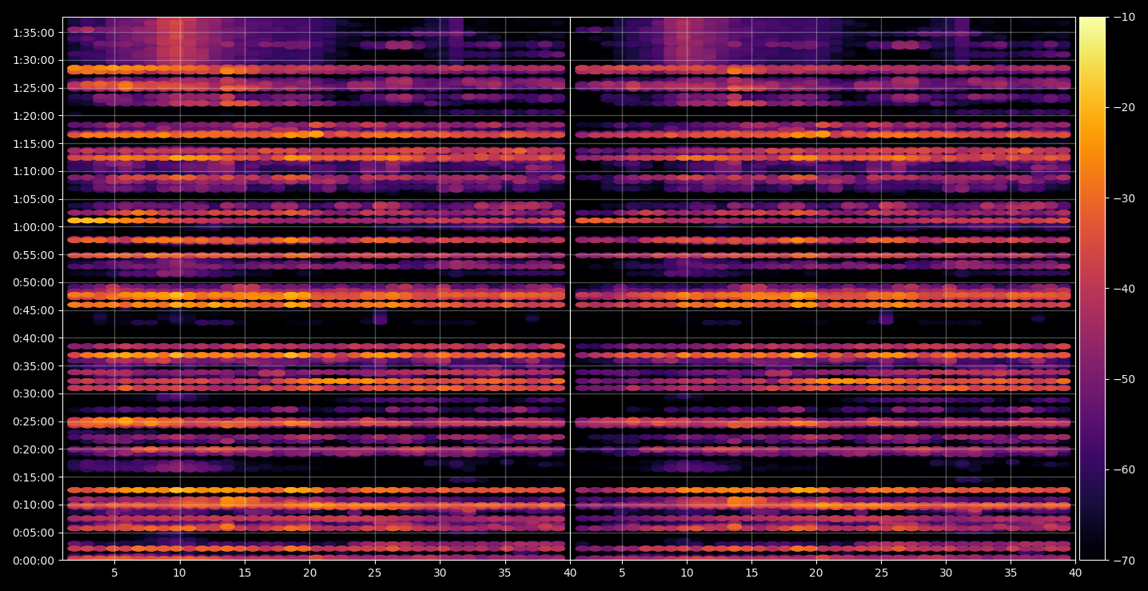
Task: Click the 0:20:00 time axis label
Action: [34, 449]
